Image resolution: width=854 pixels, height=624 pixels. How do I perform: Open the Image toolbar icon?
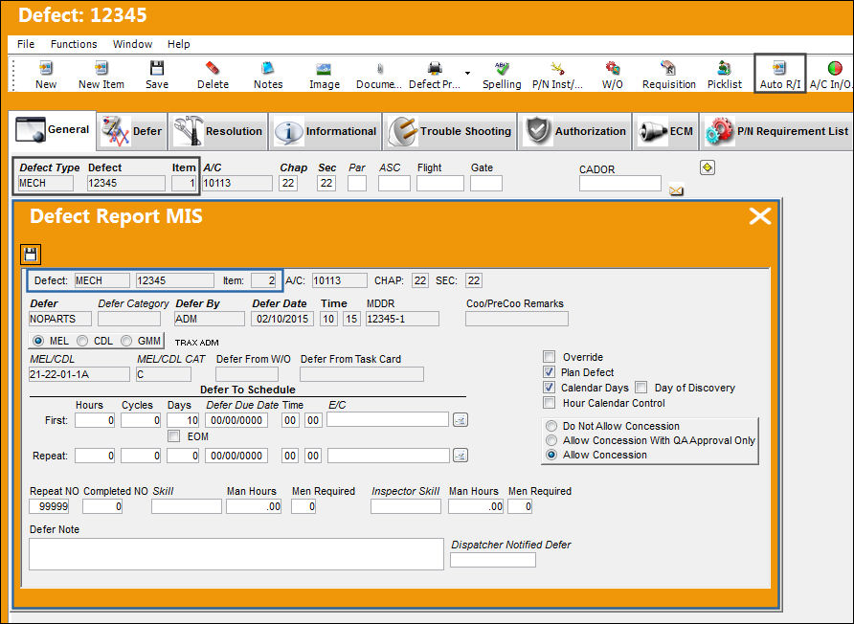click(x=324, y=69)
